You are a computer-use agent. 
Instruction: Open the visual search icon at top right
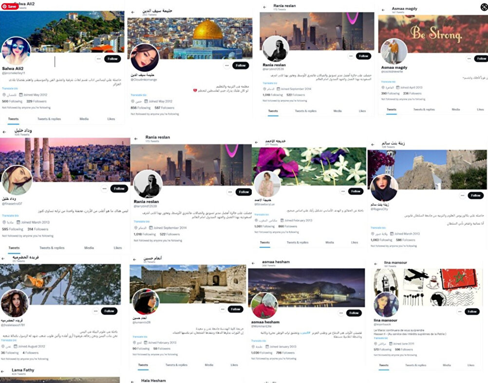tap(484, 7)
